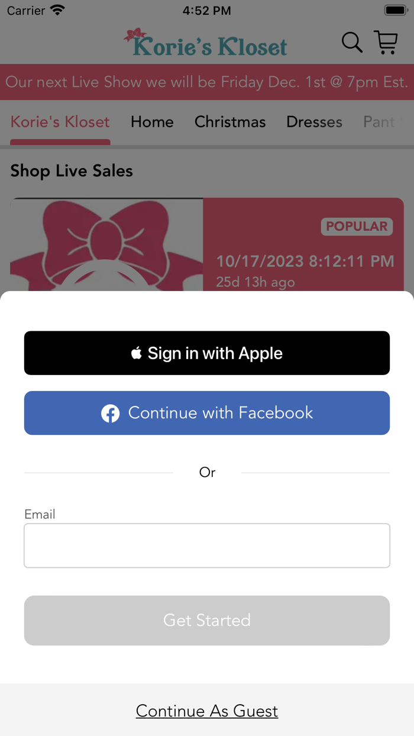This screenshot has width=414, height=736.
Task: Open the pink bow live sale thumbnail
Action: [106, 244]
